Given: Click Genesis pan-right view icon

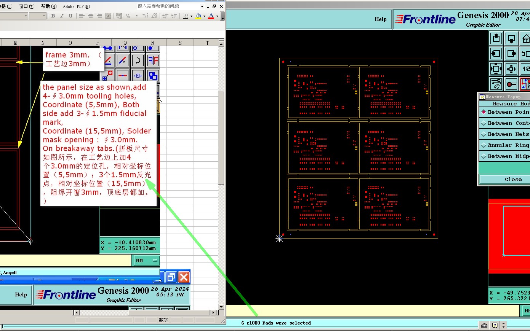Looking at the screenshot, I should coord(511,54).
